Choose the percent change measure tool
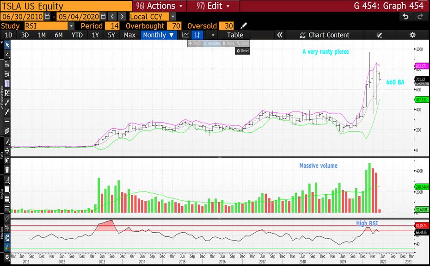This screenshot has height=266, width=430. click(7, 64)
